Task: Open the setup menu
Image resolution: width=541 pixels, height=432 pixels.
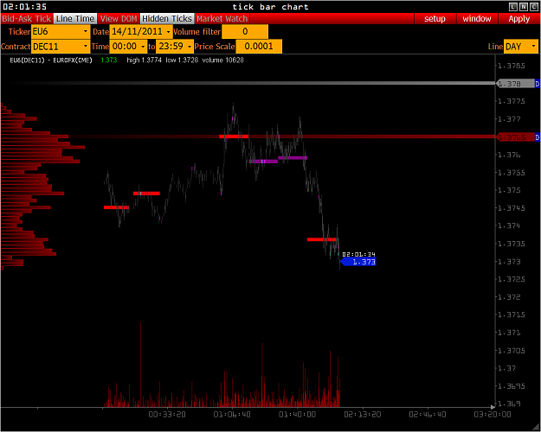Action: (435, 19)
